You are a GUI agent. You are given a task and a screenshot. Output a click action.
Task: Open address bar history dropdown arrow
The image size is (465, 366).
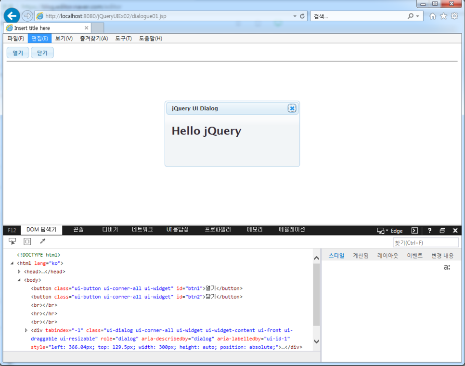pos(295,16)
